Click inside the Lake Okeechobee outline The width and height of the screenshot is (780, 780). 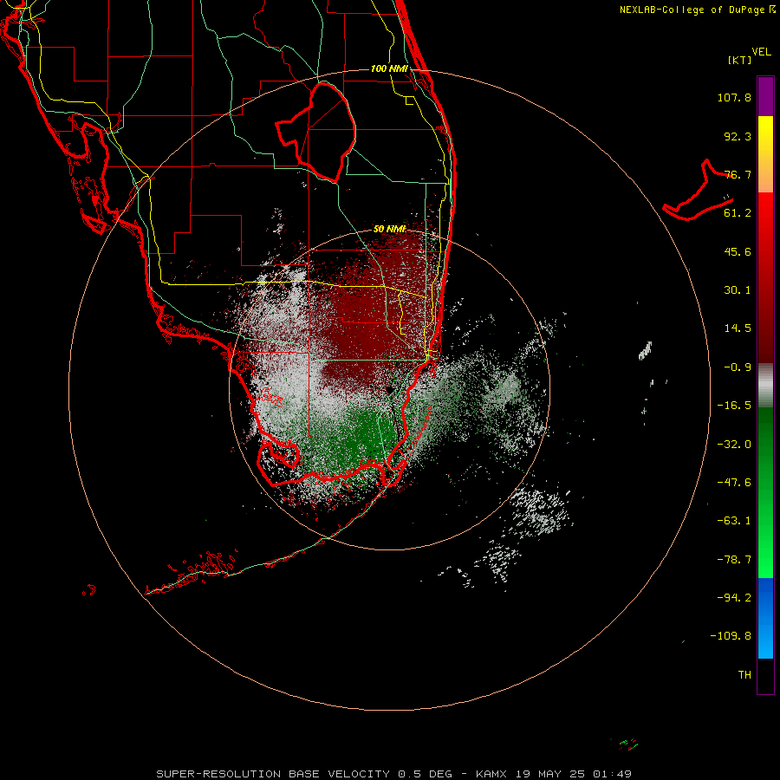click(x=323, y=130)
